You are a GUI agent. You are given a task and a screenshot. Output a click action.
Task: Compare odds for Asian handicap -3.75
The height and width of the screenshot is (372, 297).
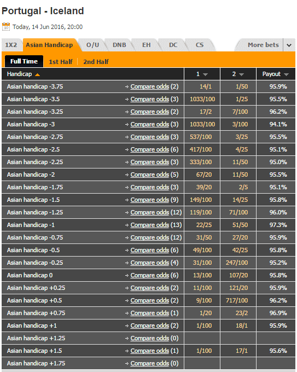[x=150, y=86]
